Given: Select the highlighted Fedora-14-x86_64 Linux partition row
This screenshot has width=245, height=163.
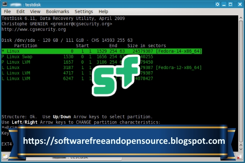Looking at the screenshot, I should 102,51.
